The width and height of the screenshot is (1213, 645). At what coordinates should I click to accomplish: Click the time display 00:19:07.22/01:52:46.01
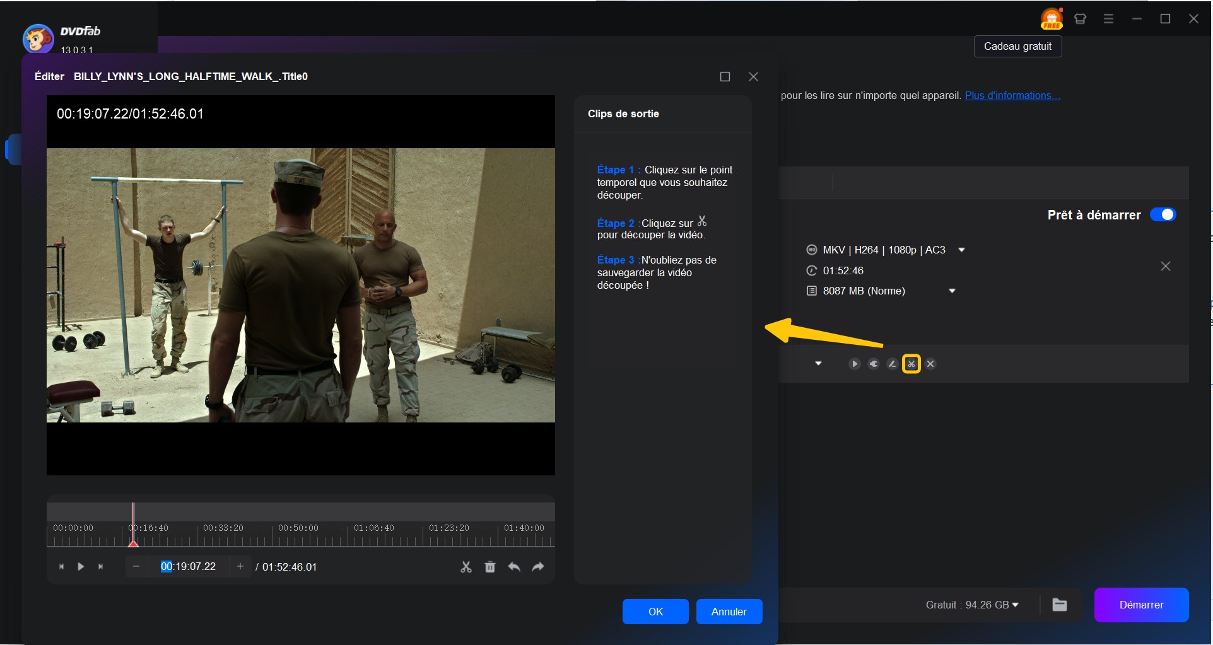(130, 114)
